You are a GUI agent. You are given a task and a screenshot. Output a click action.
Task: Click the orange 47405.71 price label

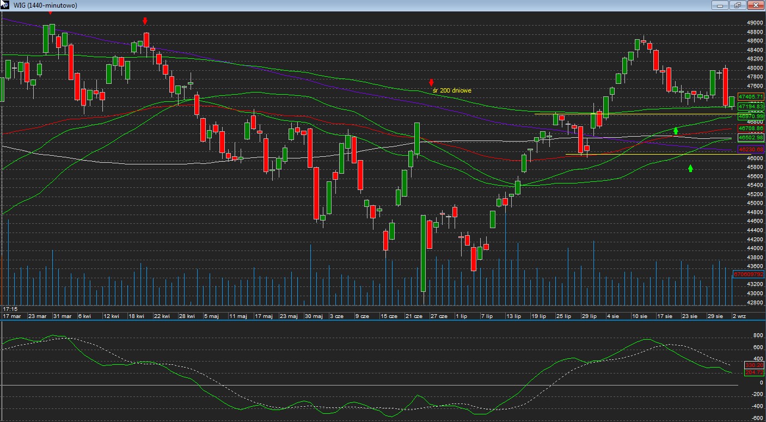pyautogui.click(x=751, y=96)
